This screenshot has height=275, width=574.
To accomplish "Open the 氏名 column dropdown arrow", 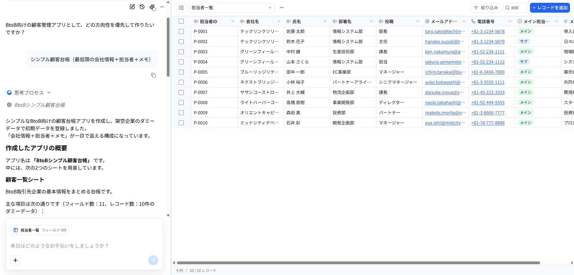I will [325, 21].
